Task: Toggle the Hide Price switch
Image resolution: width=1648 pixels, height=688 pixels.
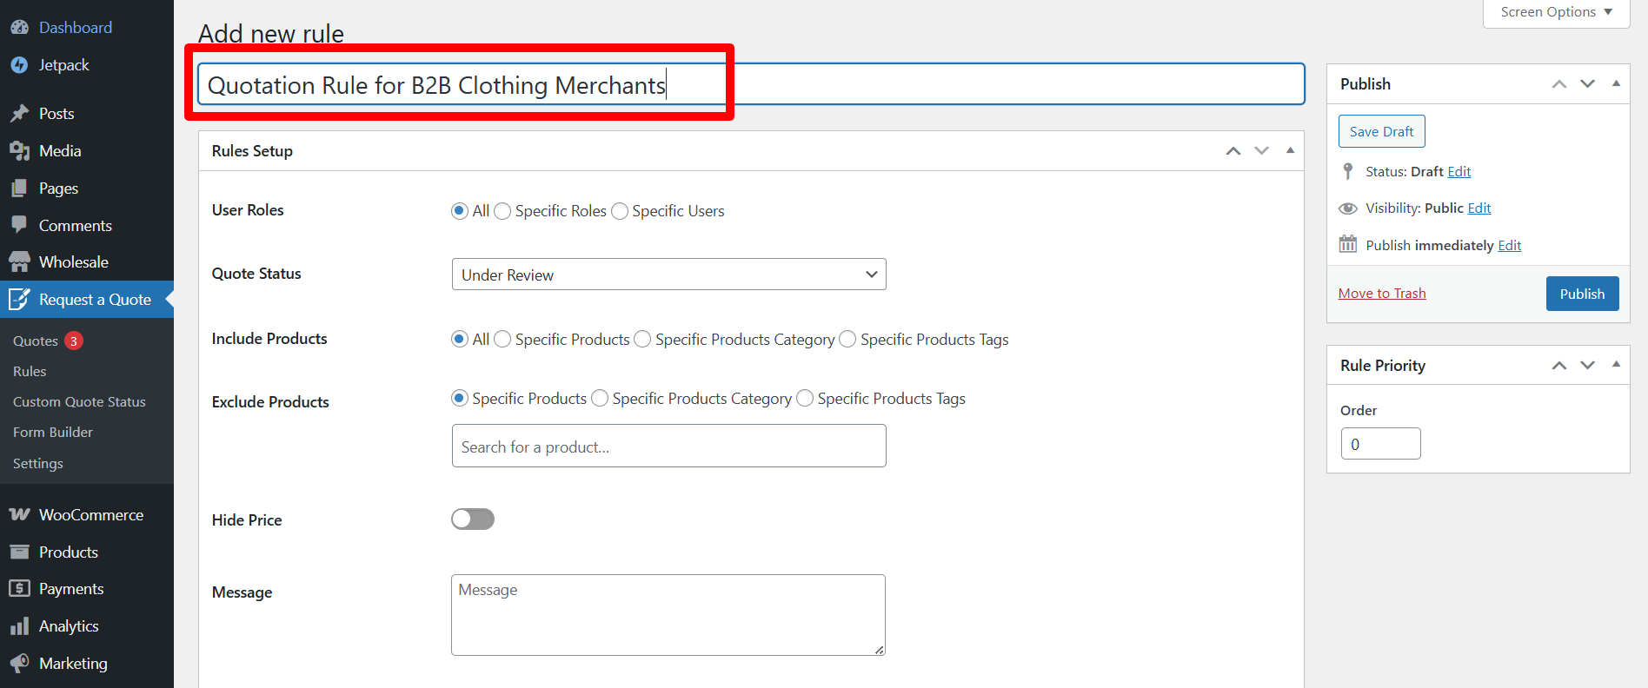Action: point(473,519)
